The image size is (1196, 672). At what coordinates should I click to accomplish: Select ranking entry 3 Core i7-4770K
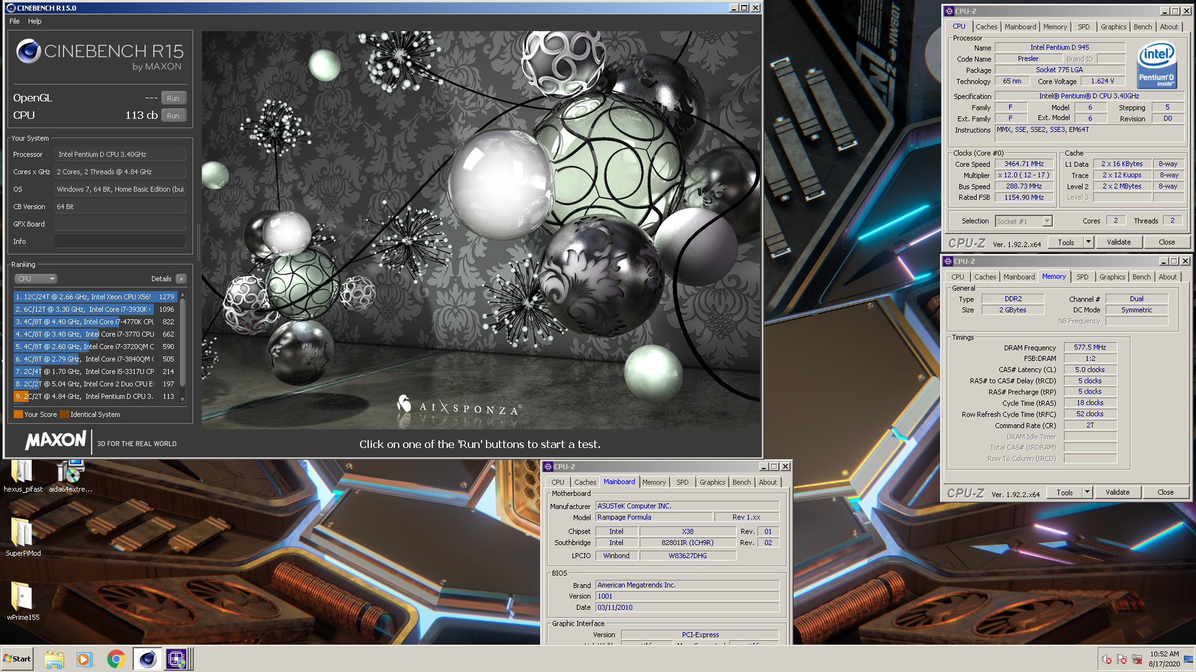point(95,322)
